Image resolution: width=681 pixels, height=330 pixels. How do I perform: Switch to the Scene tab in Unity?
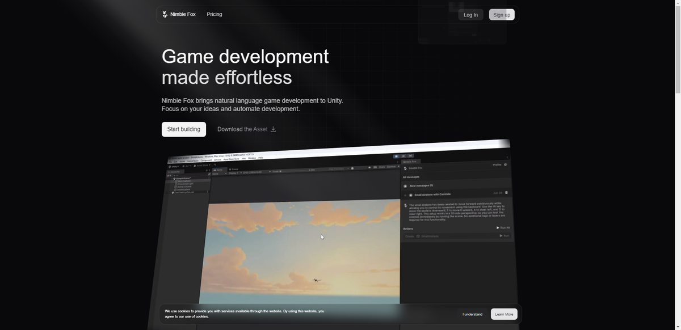pyautogui.click(x=234, y=169)
